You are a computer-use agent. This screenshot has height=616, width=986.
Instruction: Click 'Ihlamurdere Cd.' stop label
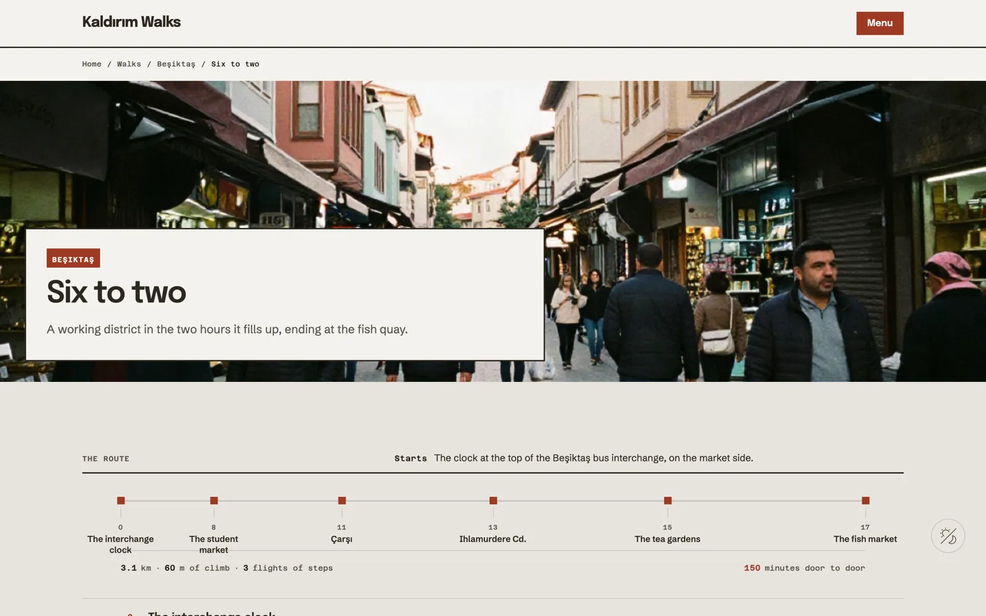coord(492,539)
